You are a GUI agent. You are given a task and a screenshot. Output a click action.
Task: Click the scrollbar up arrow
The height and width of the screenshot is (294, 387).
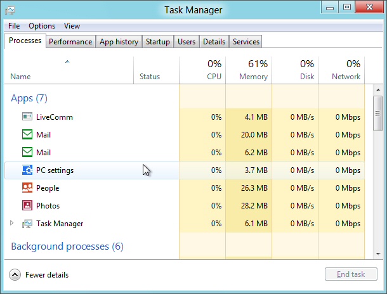point(378,90)
